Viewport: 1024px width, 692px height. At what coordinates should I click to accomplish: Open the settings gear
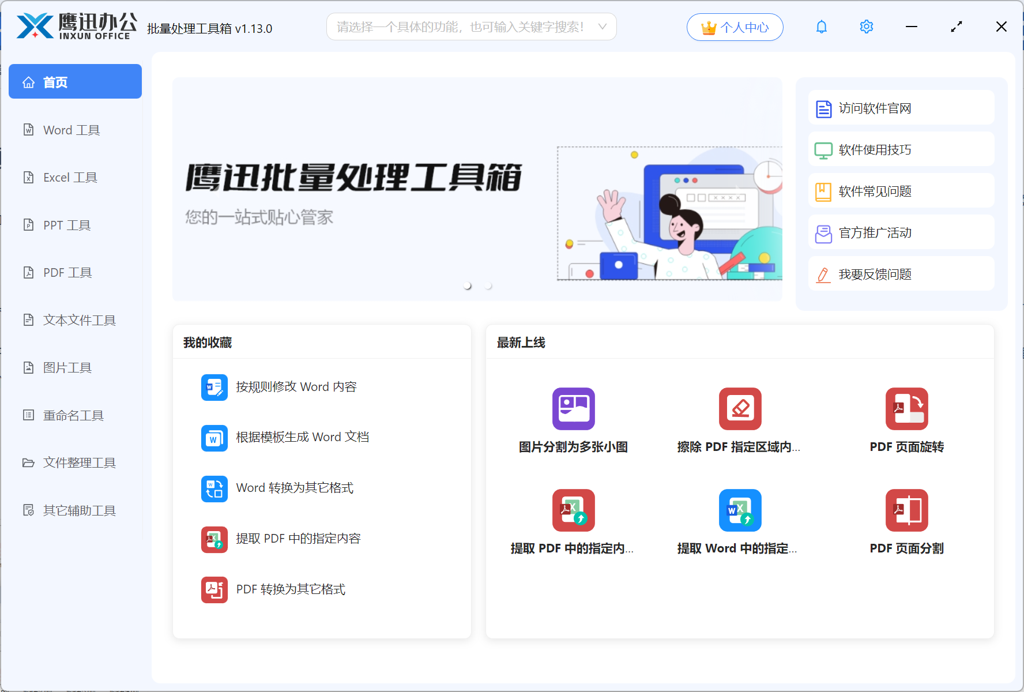[x=866, y=27]
